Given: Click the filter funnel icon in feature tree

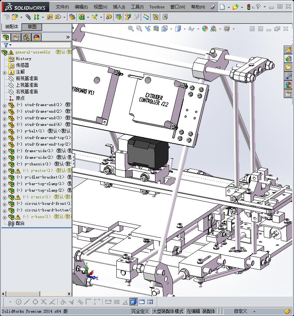Looking at the screenshot, I should point(6,45).
